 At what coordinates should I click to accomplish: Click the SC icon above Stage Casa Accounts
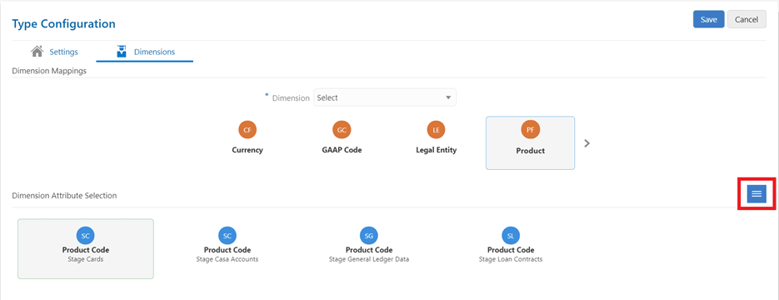point(227,236)
